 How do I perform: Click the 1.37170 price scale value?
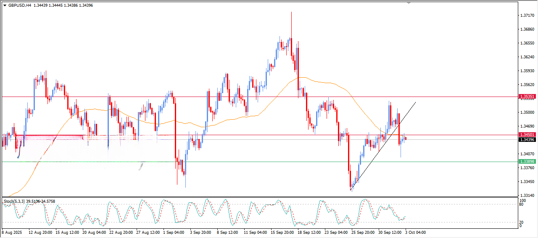click(527, 16)
